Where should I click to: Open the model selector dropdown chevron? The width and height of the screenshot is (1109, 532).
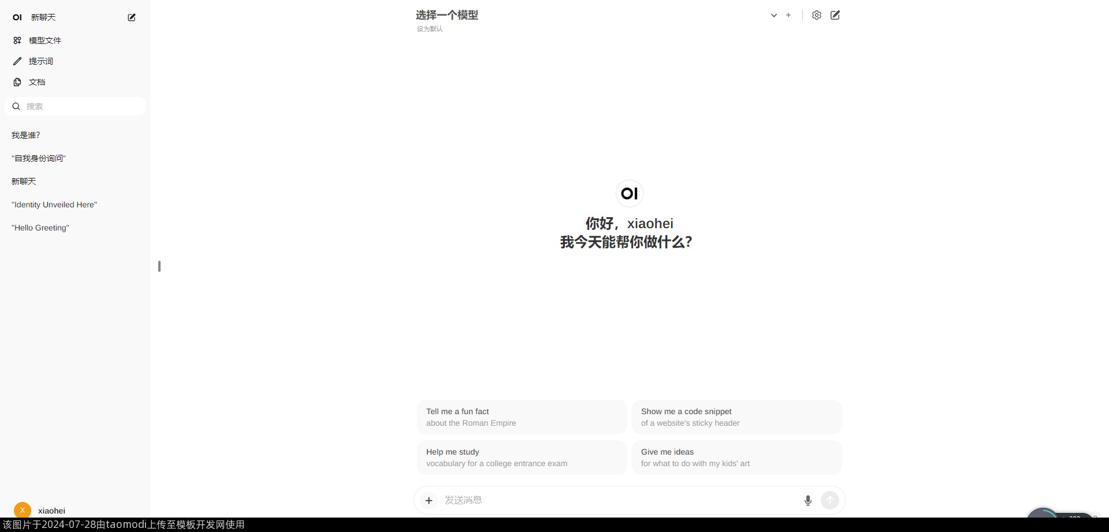pyautogui.click(x=773, y=16)
